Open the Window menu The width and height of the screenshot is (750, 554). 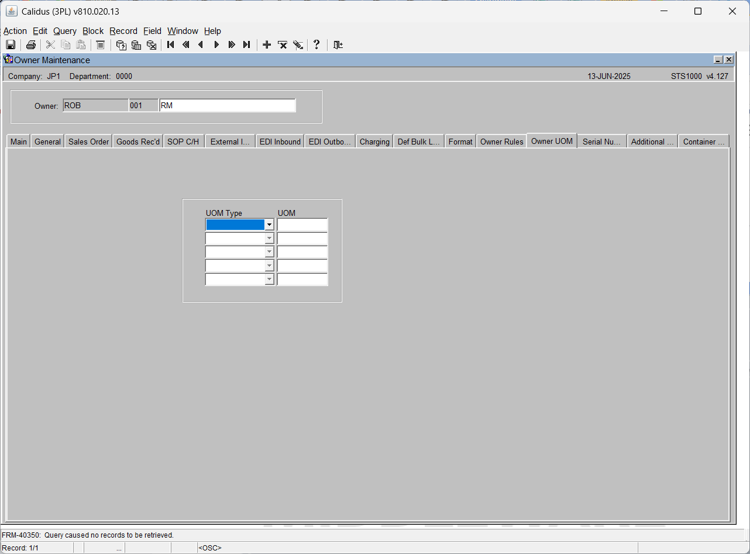183,31
